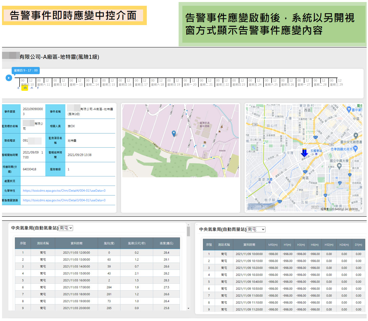Click wind direction value 284
Screen dimensions: 368x321
coord(109,287)
